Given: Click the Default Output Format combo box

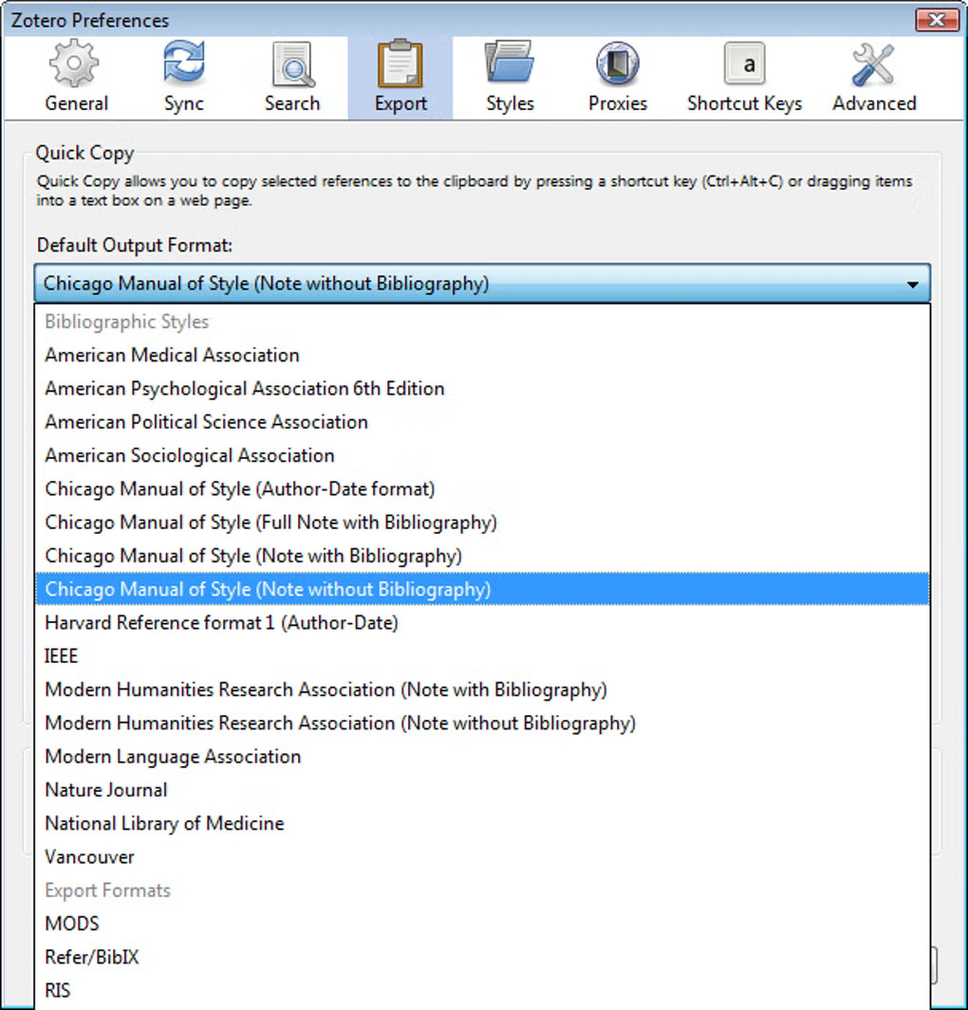Looking at the screenshot, I should click(482, 284).
